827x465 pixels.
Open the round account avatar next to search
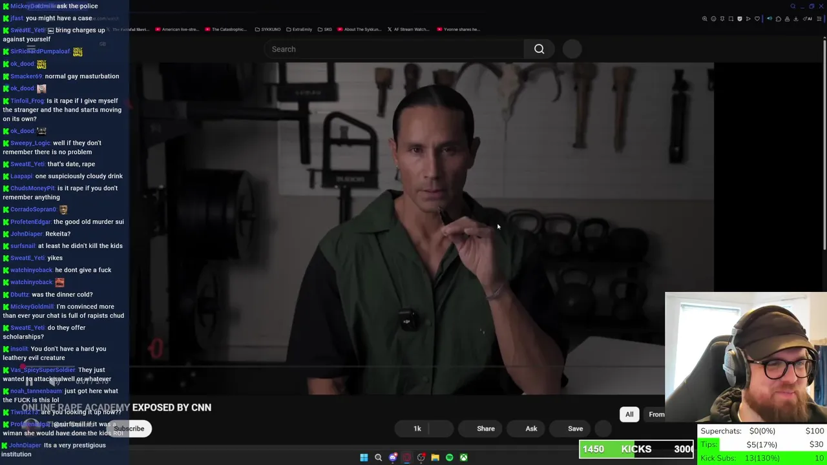[x=572, y=49]
